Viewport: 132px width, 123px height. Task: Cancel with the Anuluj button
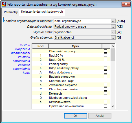click(100, 116)
